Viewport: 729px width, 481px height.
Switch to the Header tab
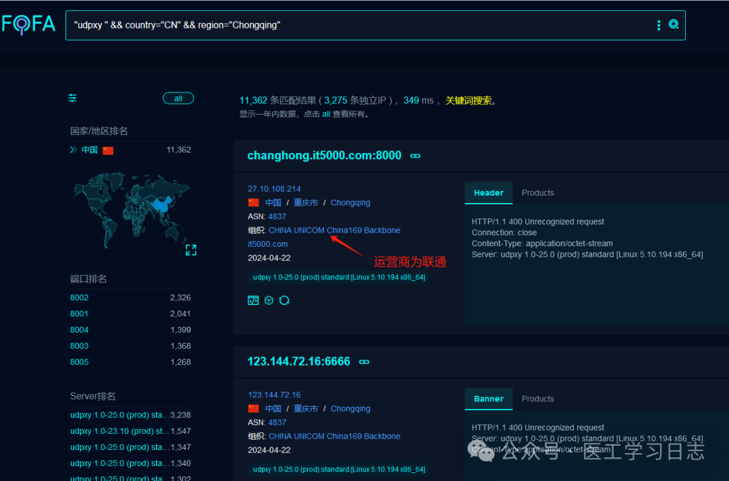coord(489,193)
